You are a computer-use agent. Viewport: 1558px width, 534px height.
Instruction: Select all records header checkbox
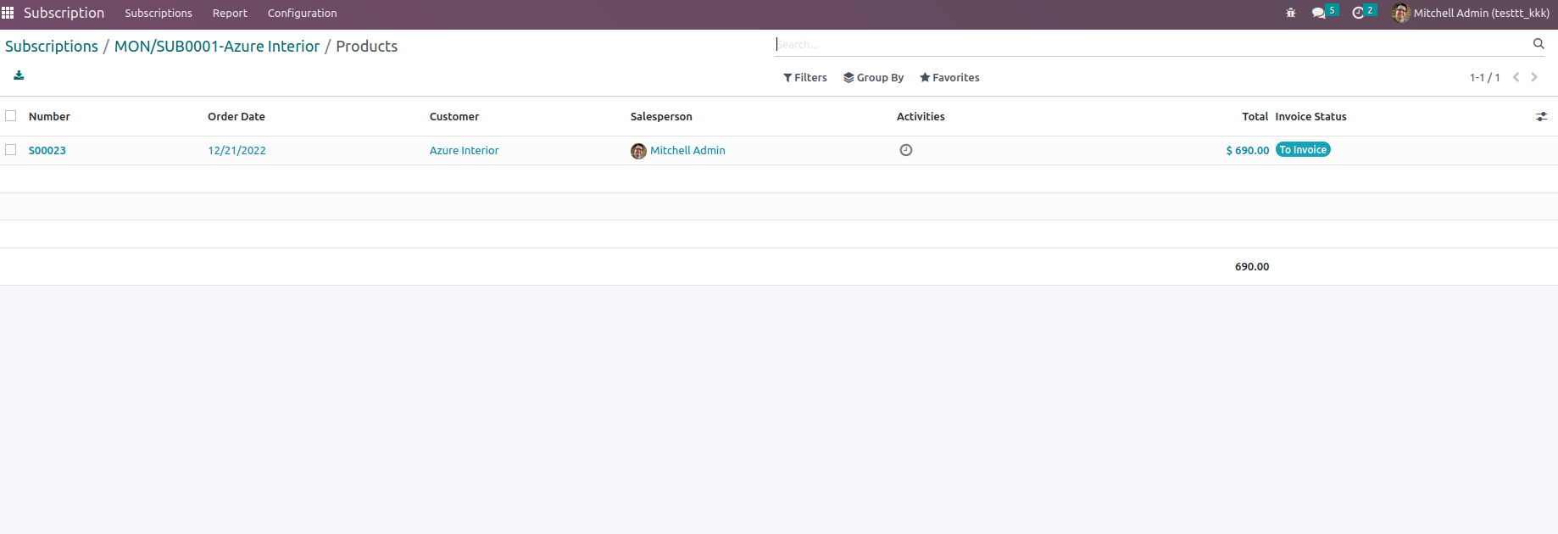coord(11,115)
